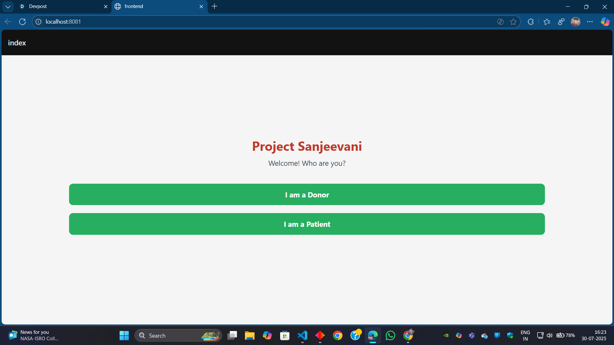Screen dimensions: 614x345
Task: Add this page to favorites star
Action: 513,22
